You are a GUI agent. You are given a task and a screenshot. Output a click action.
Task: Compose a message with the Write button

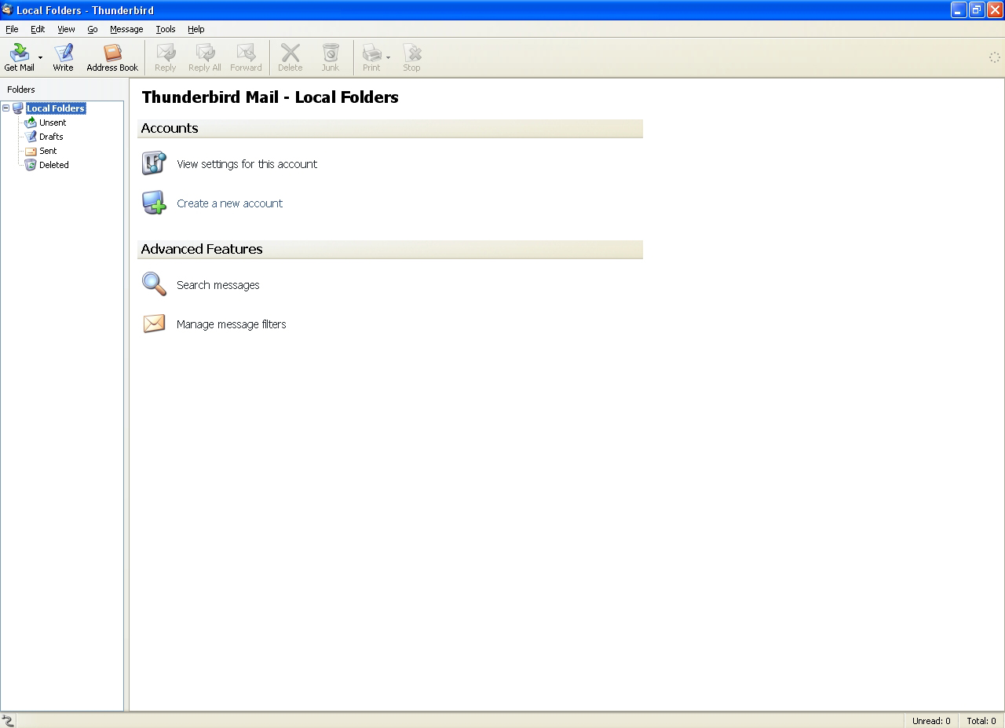coord(63,57)
